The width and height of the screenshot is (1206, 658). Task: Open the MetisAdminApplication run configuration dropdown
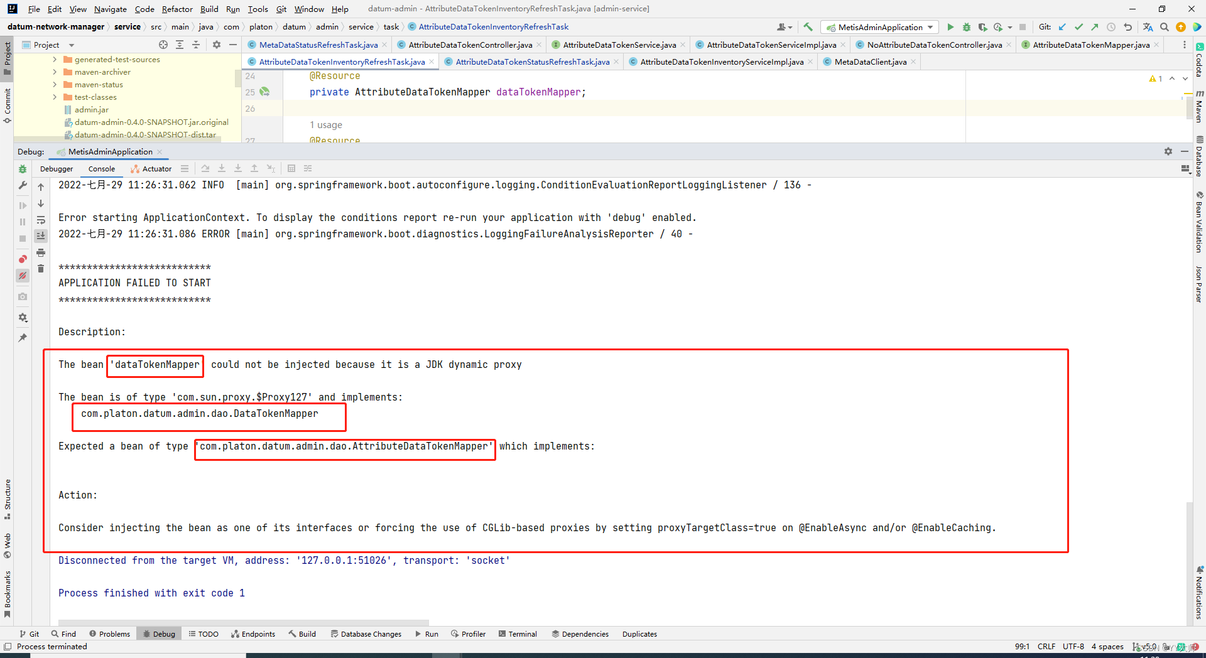tap(879, 27)
